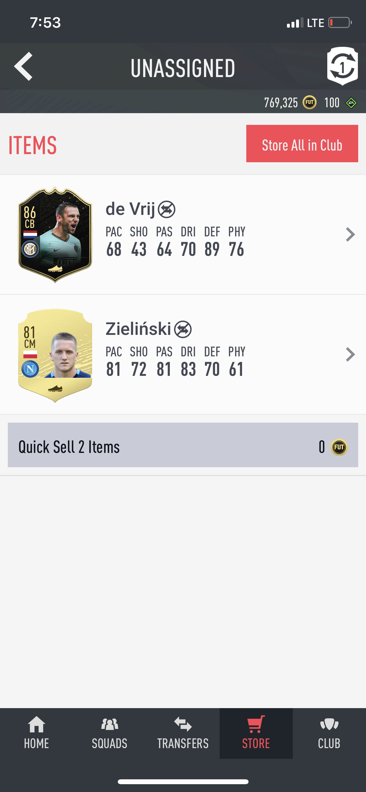Select the Store cart icon
The height and width of the screenshot is (792, 366).
[x=256, y=724]
